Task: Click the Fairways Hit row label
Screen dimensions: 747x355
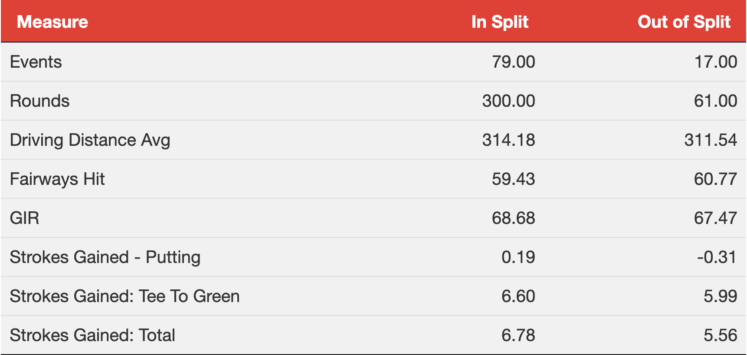Action: coord(57,179)
